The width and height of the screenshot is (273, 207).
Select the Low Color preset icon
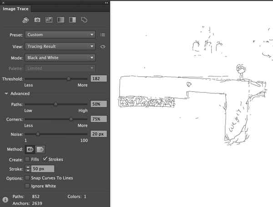(x=49, y=20)
